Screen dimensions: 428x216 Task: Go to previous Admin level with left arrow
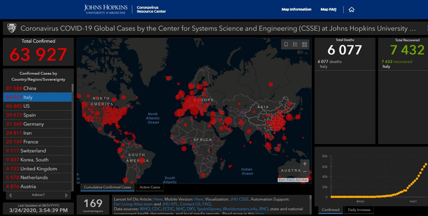coord(10,195)
